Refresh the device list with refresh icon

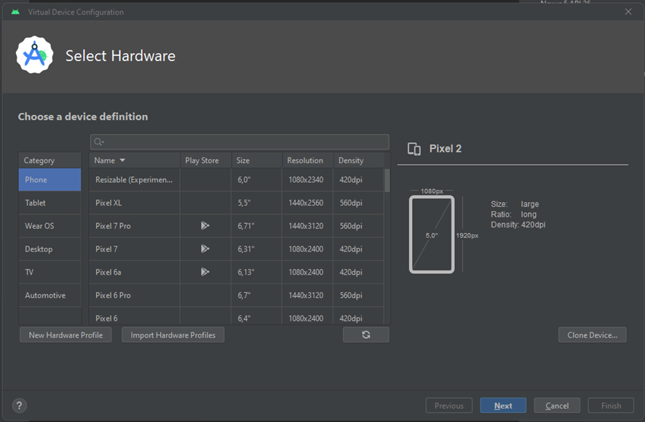(365, 335)
